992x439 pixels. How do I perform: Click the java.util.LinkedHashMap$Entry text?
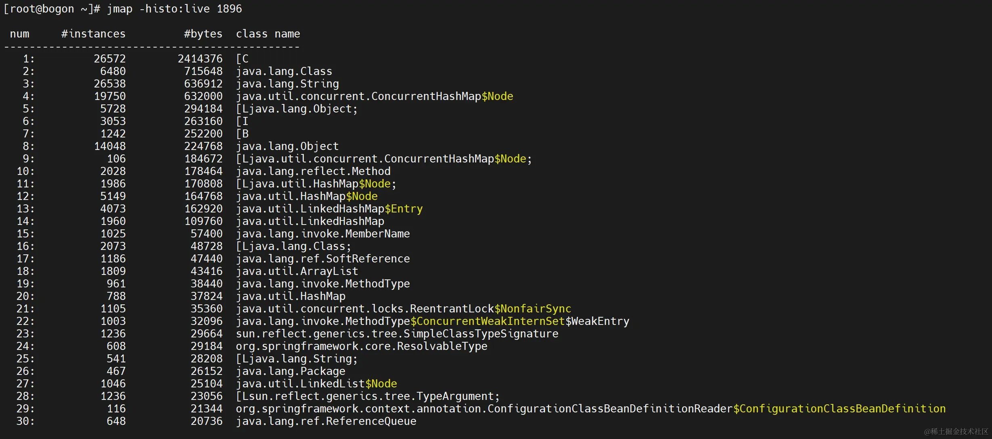pyautogui.click(x=329, y=209)
